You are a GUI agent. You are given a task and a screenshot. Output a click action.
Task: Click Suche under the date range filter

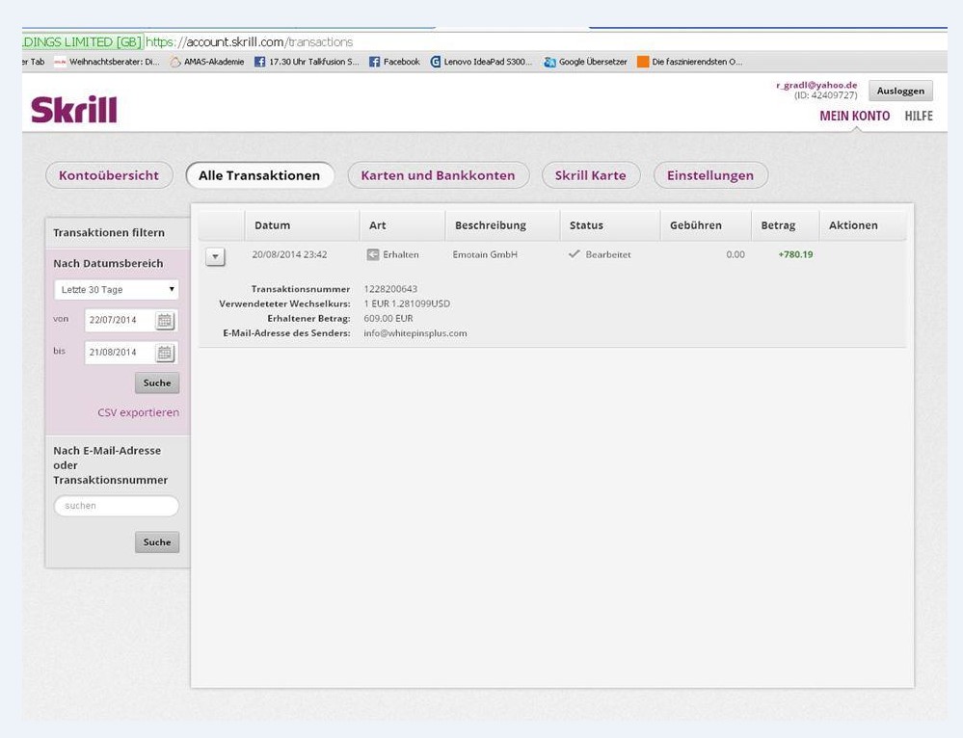point(157,383)
